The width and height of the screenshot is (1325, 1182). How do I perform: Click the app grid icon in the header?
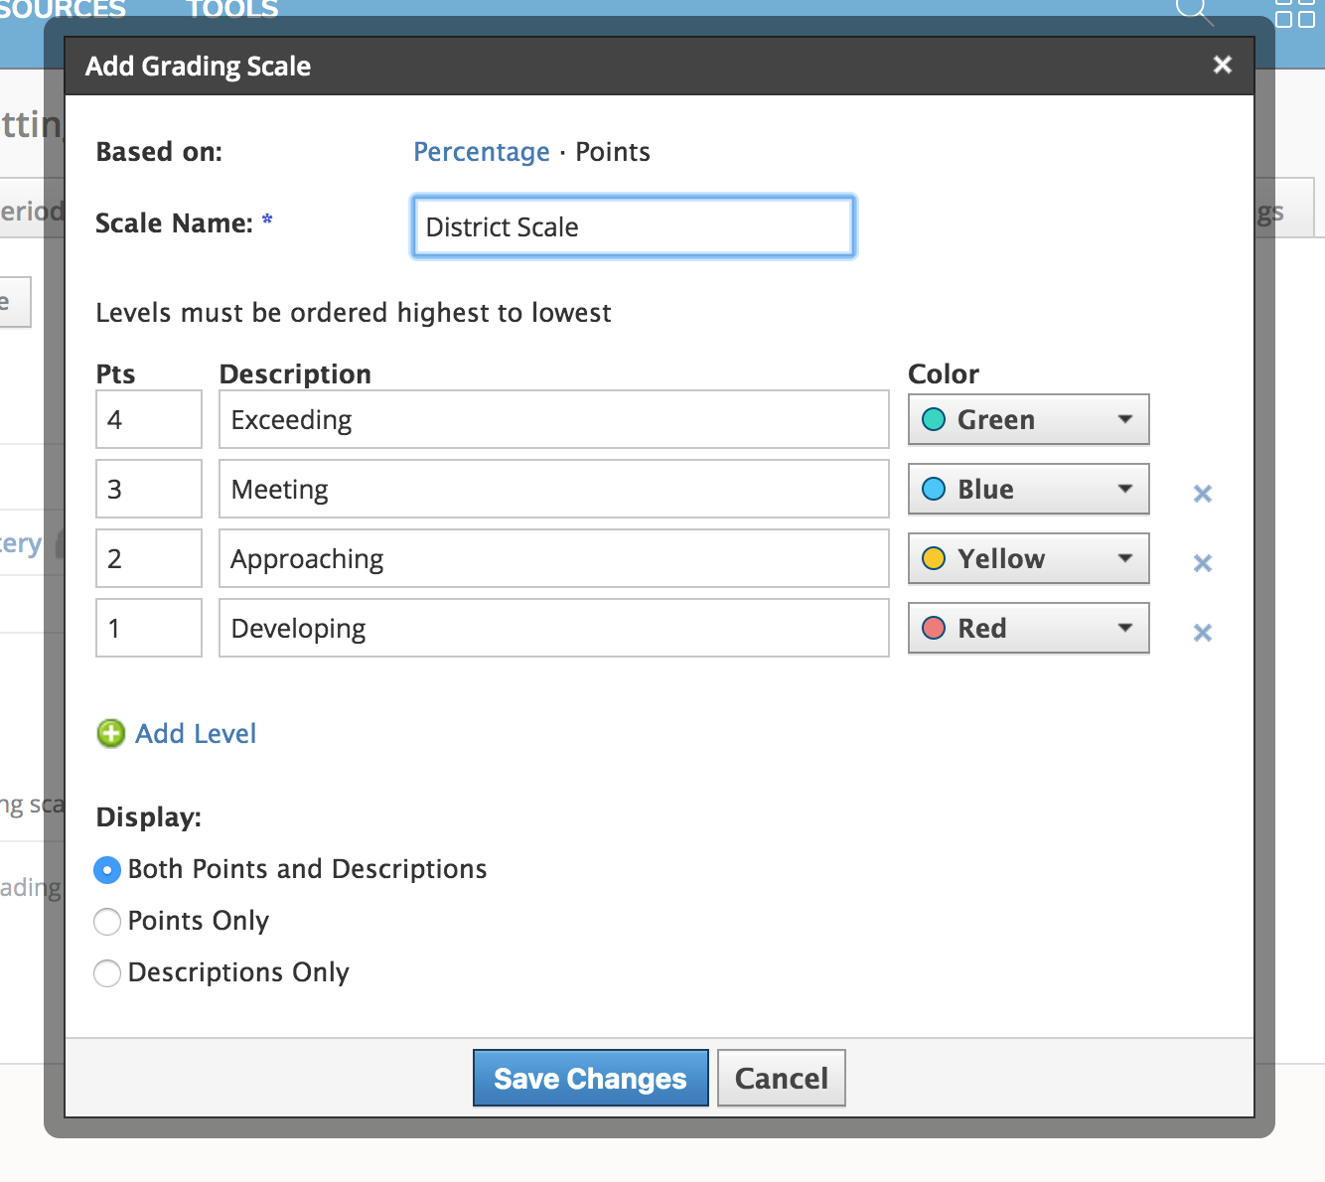pos(1293,12)
